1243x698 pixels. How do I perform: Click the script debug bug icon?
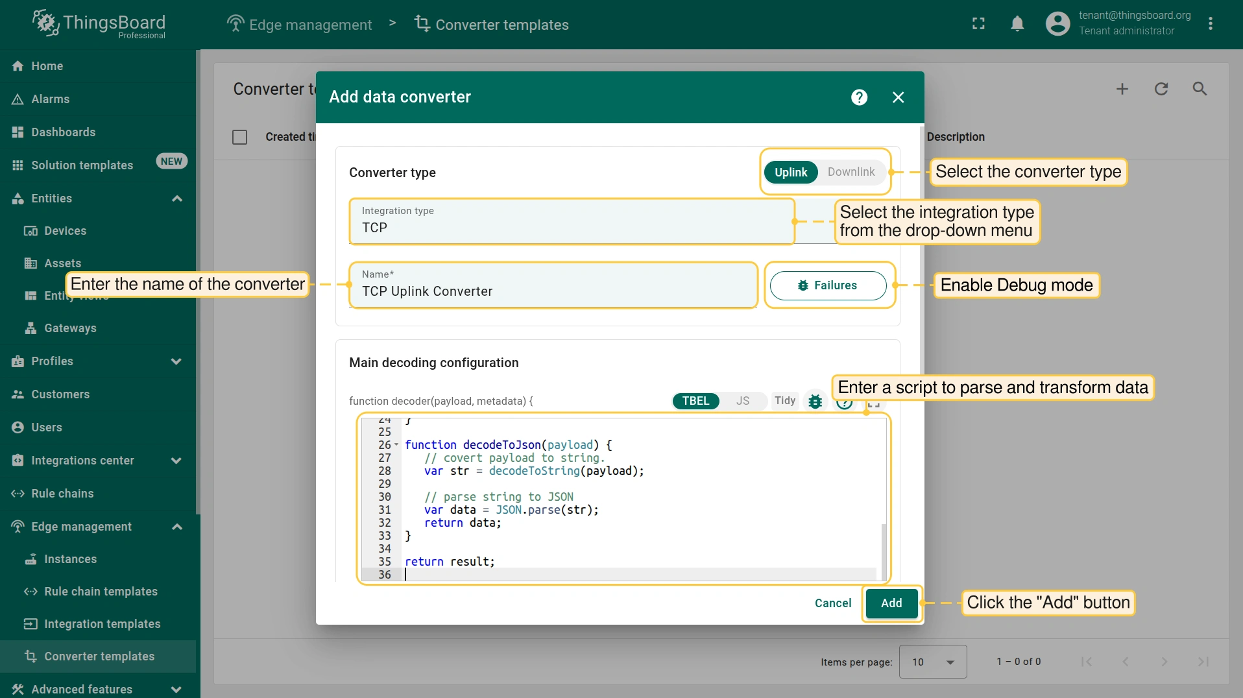coord(815,401)
